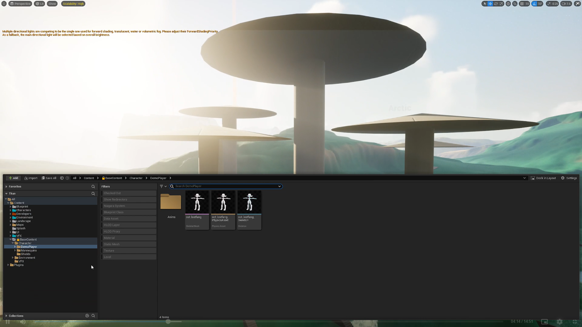This screenshot has width=582, height=327.
Task: Expand the Plugins folder in tree
Action: click(x=8, y=265)
